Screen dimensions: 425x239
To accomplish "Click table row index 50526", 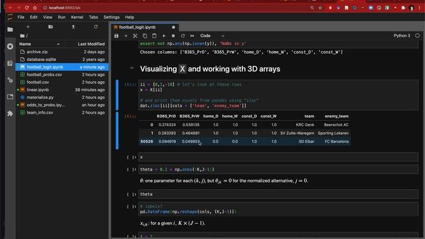I will pyautogui.click(x=147, y=141).
